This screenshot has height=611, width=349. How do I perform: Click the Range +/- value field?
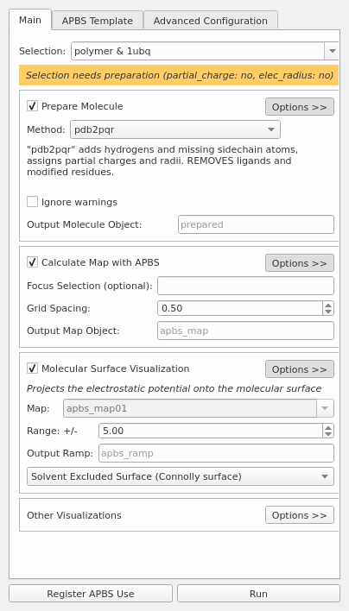coord(211,431)
